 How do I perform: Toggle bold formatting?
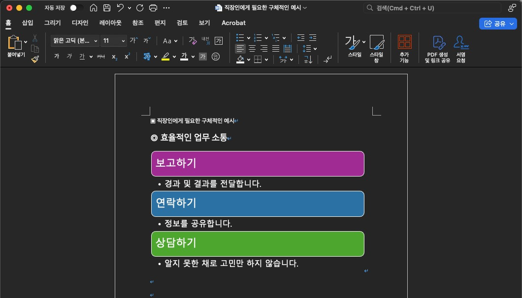point(57,57)
